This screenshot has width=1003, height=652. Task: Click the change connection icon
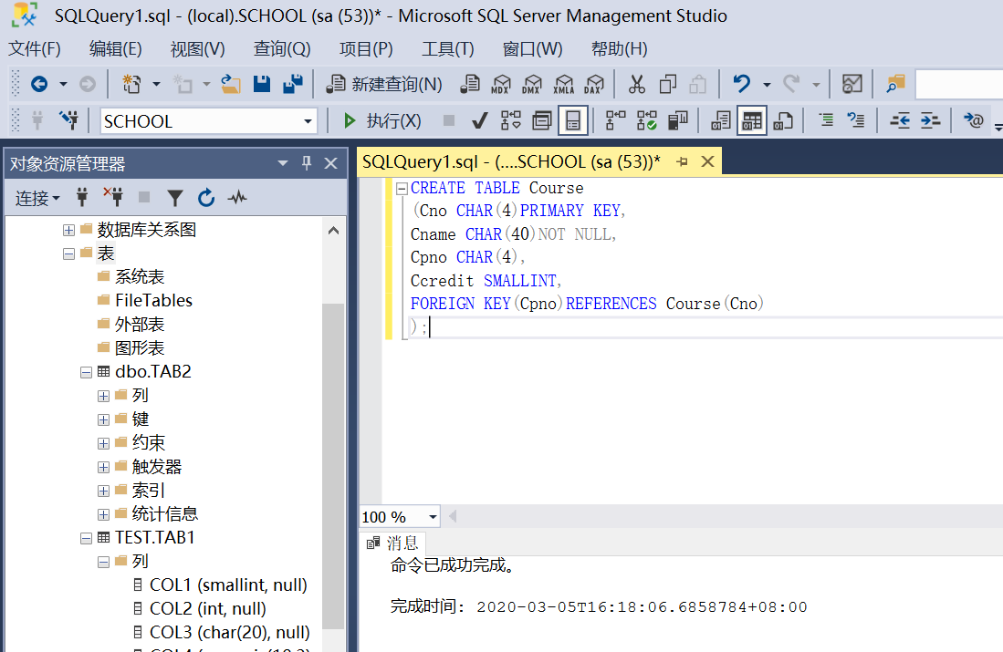click(68, 120)
